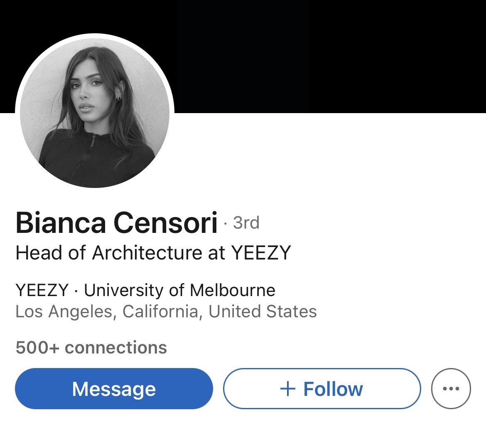
Task: Open the three-dot more options button
Action: pos(451,388)
